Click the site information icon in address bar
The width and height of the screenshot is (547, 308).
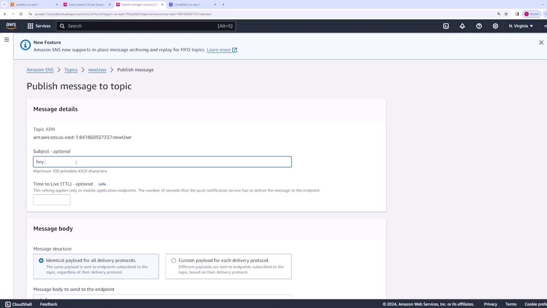pyautogui.click(x=30, y=14)
